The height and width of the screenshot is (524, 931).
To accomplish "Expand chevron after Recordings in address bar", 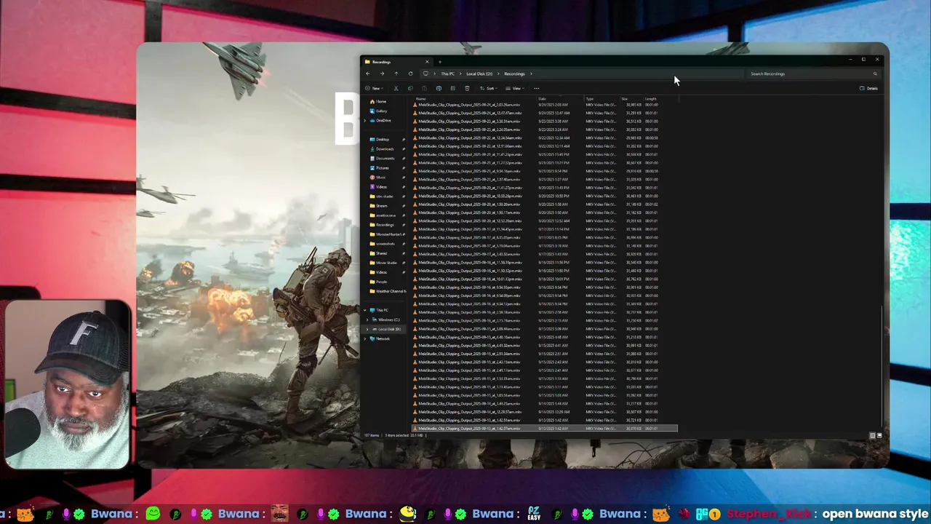I will click(x=531, y=74).
